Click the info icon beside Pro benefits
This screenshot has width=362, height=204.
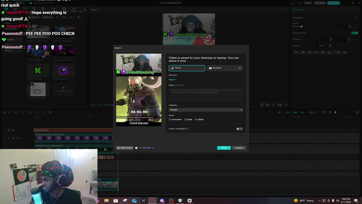click(x=136, y=148)
